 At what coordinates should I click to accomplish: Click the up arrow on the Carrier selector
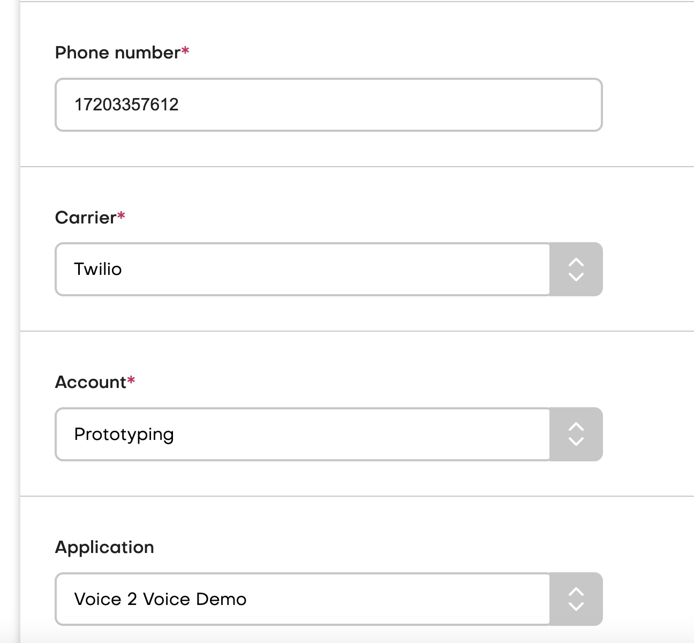pyautogui.click(x=576, y=263)
